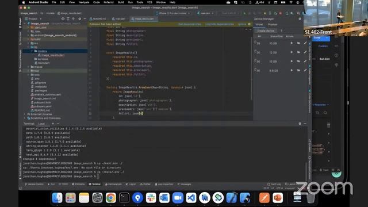Viewport: 368px width, 207px height.
Task: Open Finder from the Dock
Action: [x=57, y=198]
